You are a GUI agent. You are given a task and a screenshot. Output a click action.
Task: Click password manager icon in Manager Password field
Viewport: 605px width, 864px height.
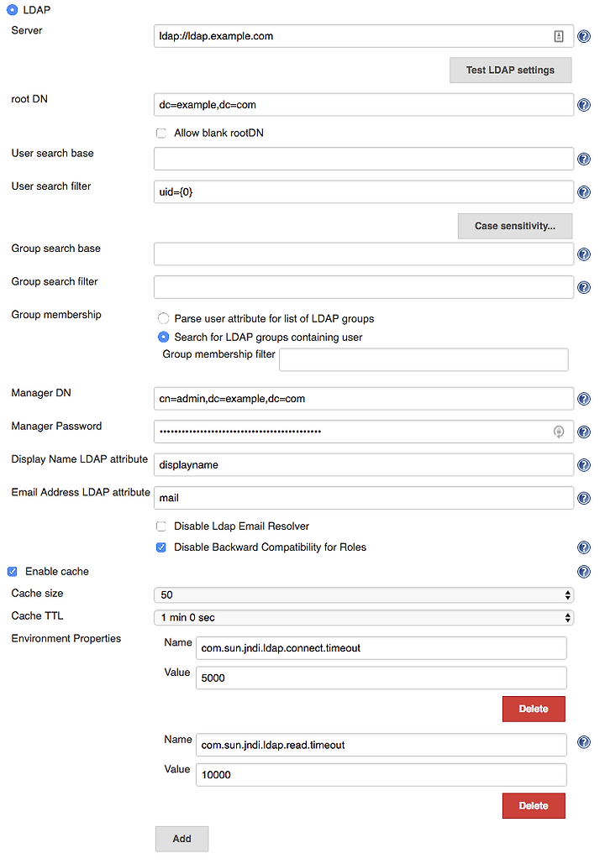click(559, 432)
